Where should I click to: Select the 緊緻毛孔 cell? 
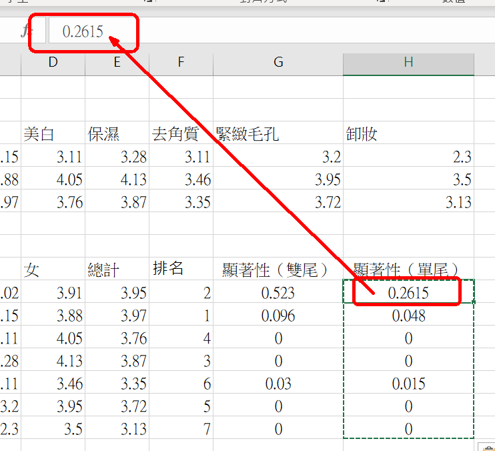[278, 134]
